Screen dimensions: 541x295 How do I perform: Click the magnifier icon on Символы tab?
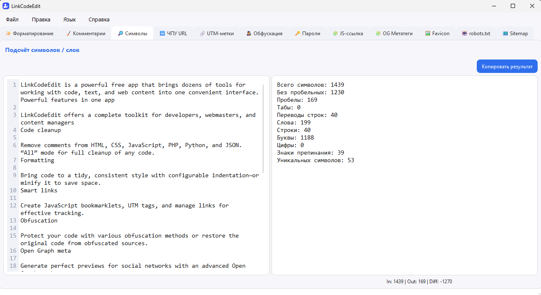[x=120, y=34]
